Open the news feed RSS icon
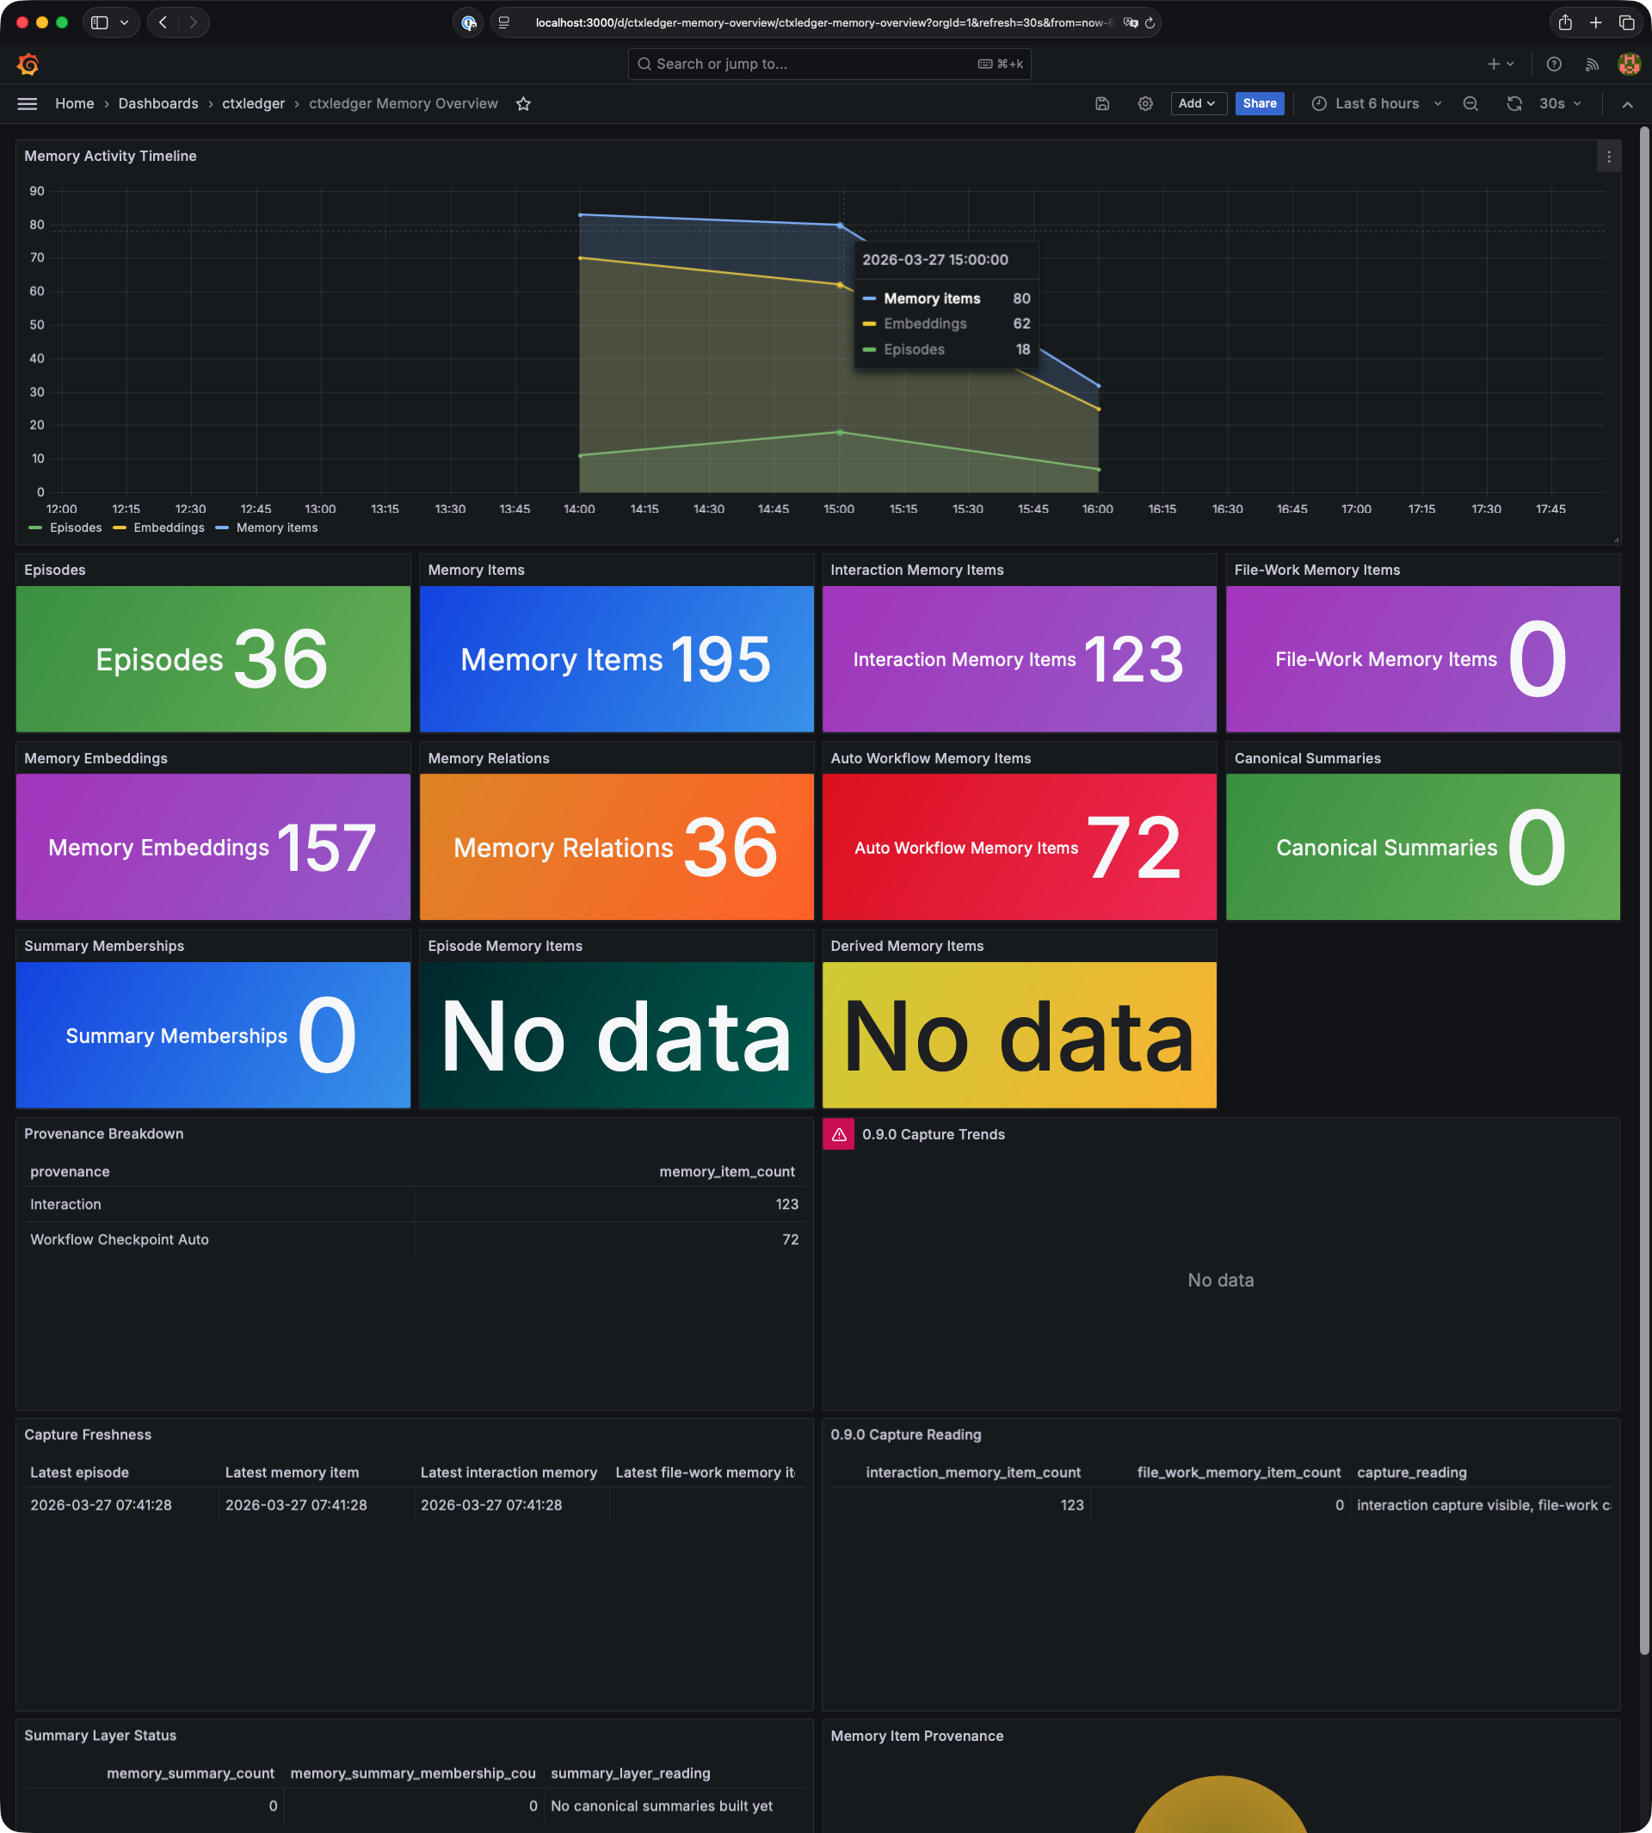 [1592, 65]
